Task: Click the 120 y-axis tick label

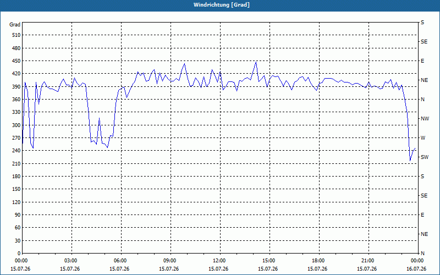Action: (x=16, y=202)
